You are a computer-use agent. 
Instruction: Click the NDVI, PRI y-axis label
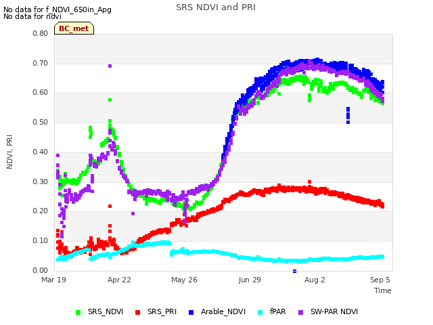9,152
